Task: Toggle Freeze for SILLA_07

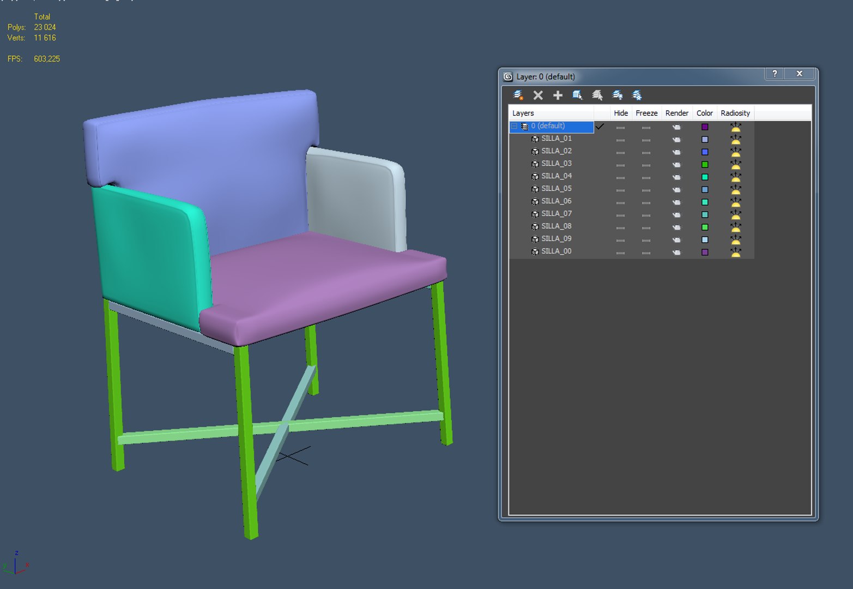Action: (x=646, y=215)
